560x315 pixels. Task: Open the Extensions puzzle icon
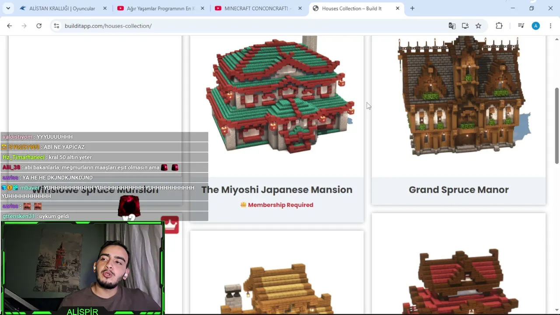click(499, 26)
